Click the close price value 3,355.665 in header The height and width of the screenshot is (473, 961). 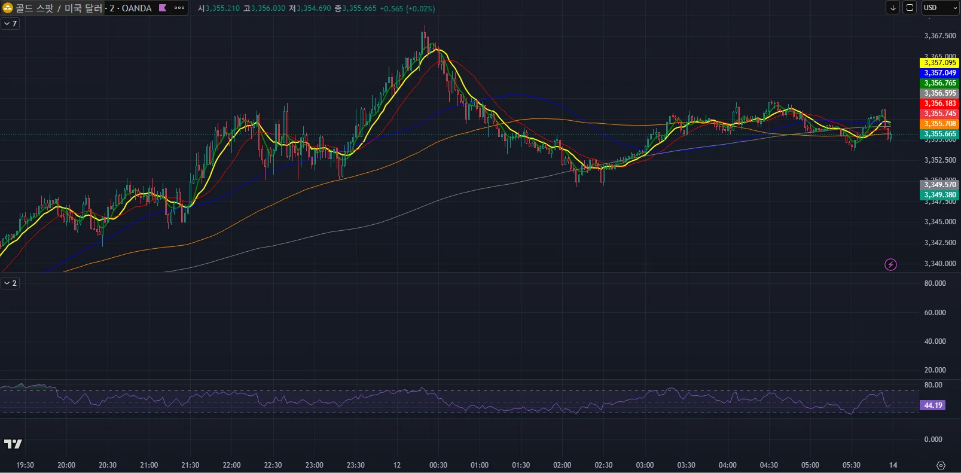coord(359,8)
